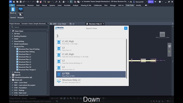
Task: Expand the S100 - Foundation sheet node
Action: click(x=12, y=88)
